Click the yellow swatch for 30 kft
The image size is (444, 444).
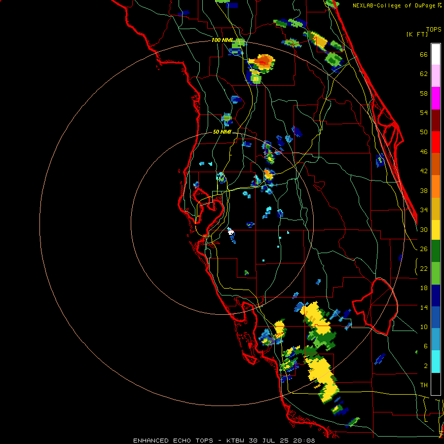coord(436,230)
